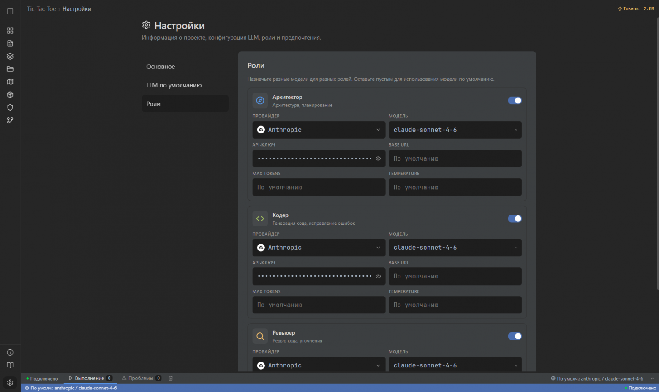Open the Проблемы tab in bottom panel

pyautogui.click(x=141, y=378)
